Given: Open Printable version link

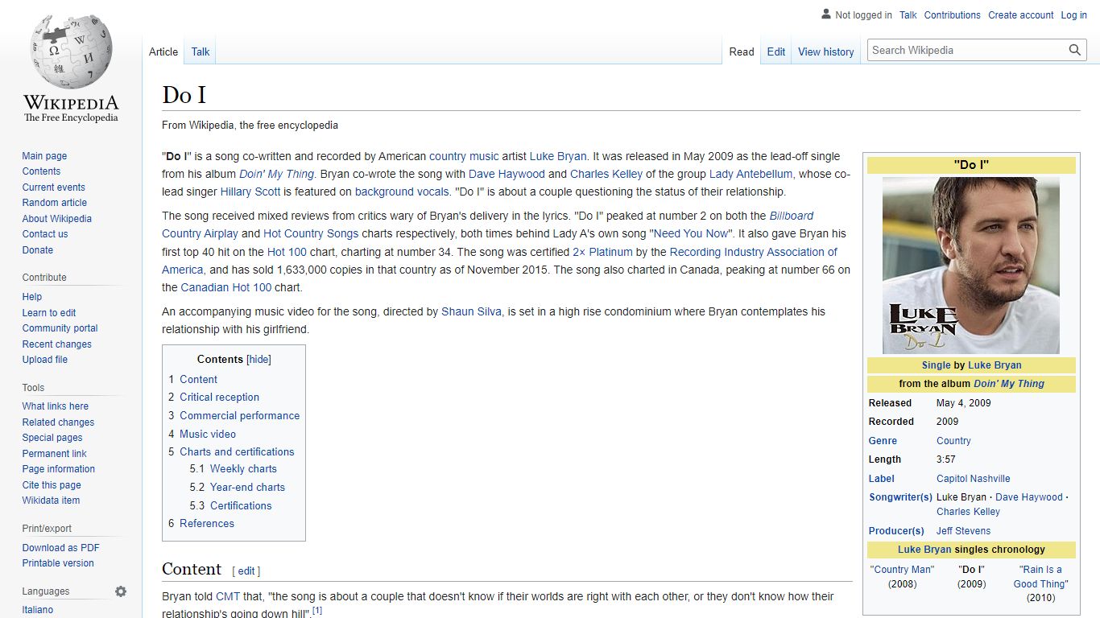Looking at the screenshot, I should pos(58,563).
